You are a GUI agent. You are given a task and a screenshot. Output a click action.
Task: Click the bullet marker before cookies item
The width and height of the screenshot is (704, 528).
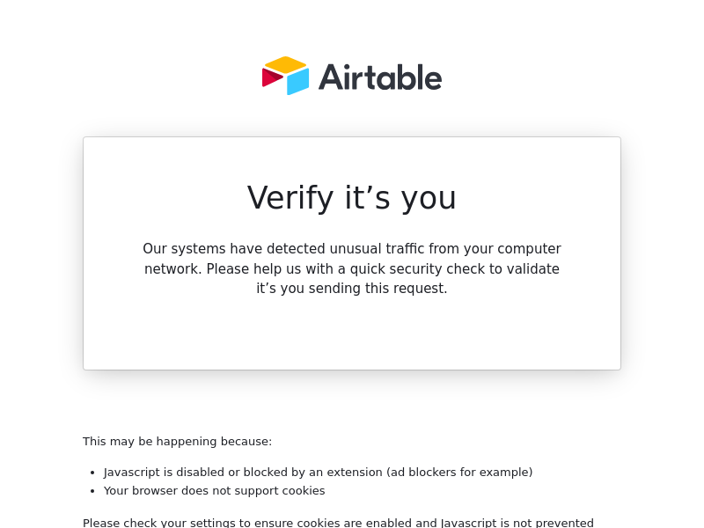[x=92, y=491]
